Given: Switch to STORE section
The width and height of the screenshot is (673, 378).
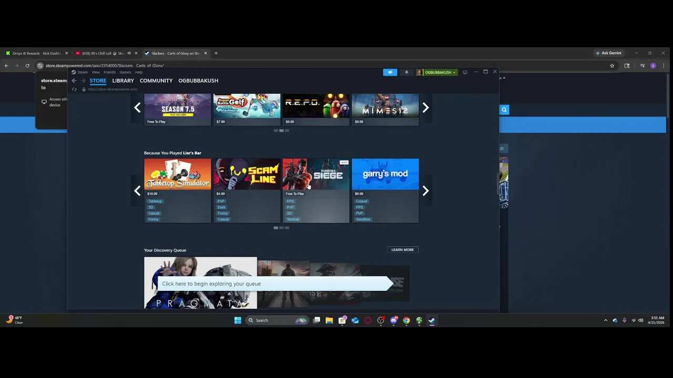Looking at the screenshot, I should pyautogui.click(x=98, y=81).
